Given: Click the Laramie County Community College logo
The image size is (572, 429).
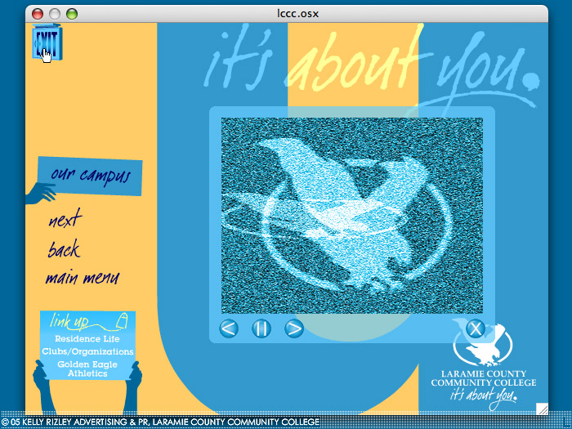Looking at the screenshot, I should tap(484, 364).
